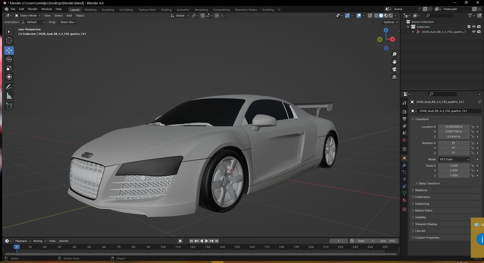Open the Tool properties tab
484x263 pixels.
(404, 103)
